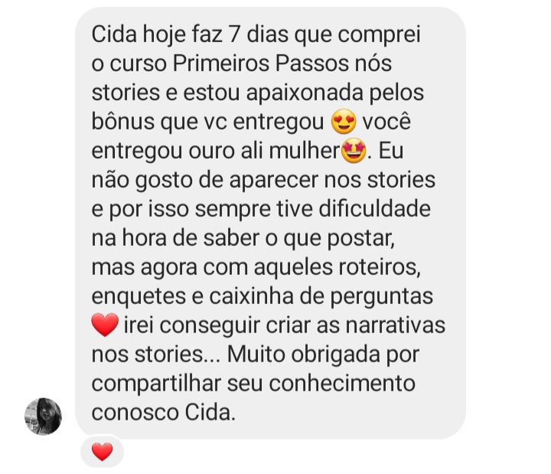Screen dimensions: 551x474
Task: Click the number '7' in first line
Action: 234,34
